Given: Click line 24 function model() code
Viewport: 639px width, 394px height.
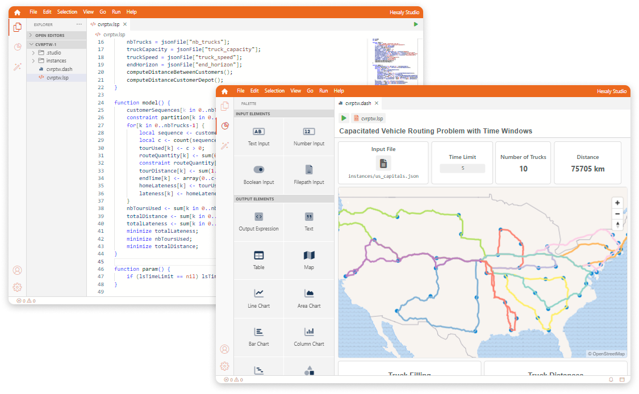Looking at the screenshot, I should click(x=142, y=103).
